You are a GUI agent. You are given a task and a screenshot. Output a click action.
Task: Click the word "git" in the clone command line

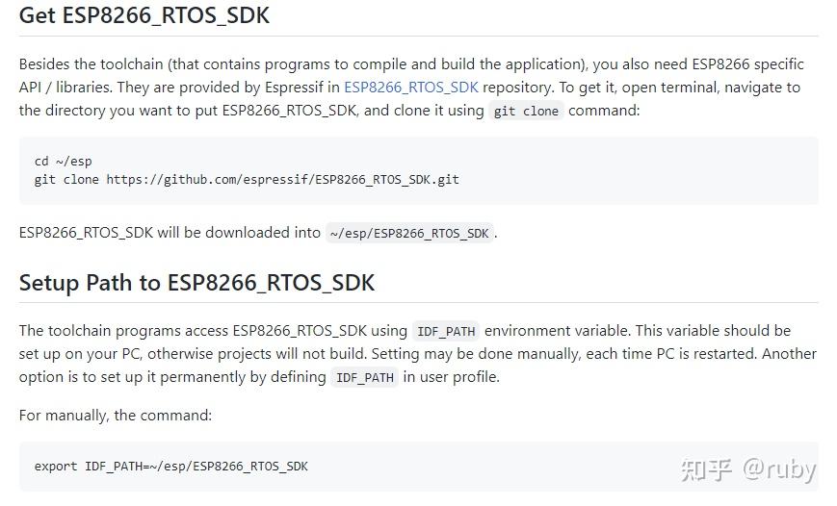45,179
